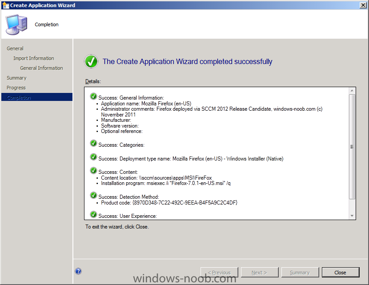Click the 'Completion' header title text
This screenshot has height=285, width=369.
click(47, 24)
